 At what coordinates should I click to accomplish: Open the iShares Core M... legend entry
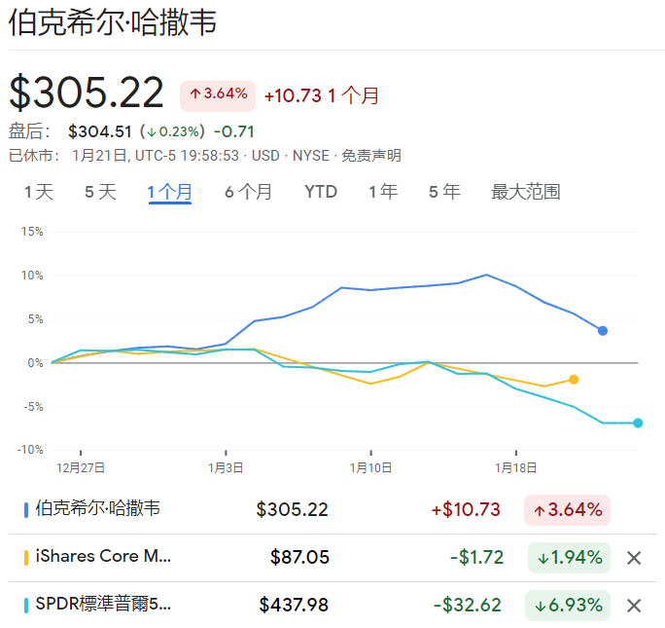[103, 556]
